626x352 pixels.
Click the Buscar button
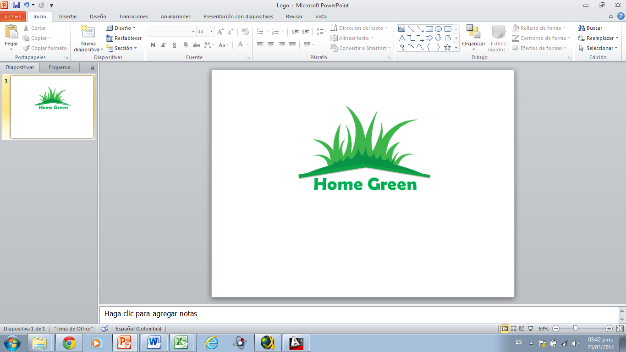[590, 28]
